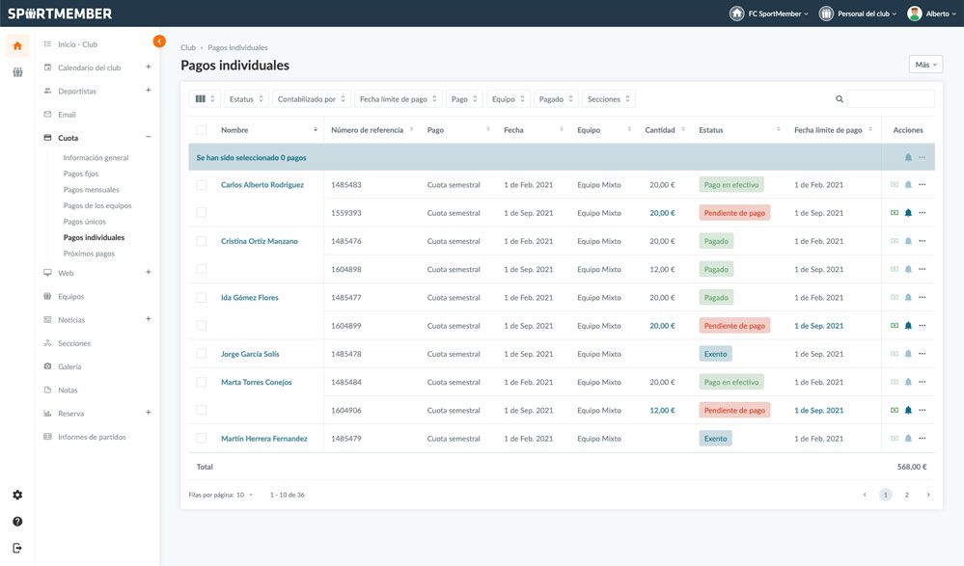
Task: Open the Pago filter dropdown
Action: pyautogui.click(x=464, y=99)
